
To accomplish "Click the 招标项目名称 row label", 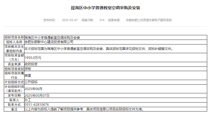I will 14,37.
